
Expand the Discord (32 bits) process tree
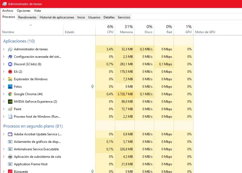(4, 64)
